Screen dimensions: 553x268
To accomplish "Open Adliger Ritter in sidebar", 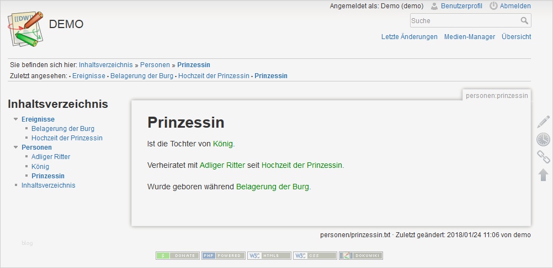I will pos(51,157).
